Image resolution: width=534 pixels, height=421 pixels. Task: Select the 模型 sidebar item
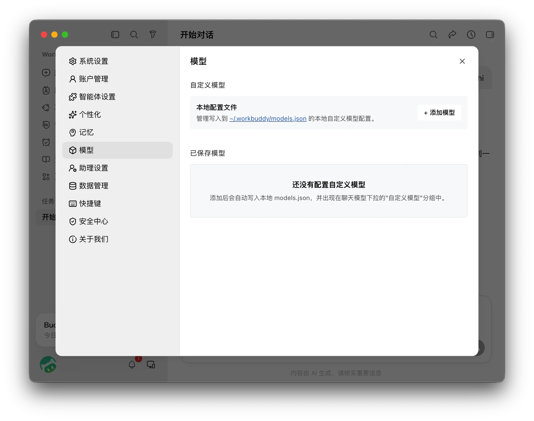pos(117,150)
